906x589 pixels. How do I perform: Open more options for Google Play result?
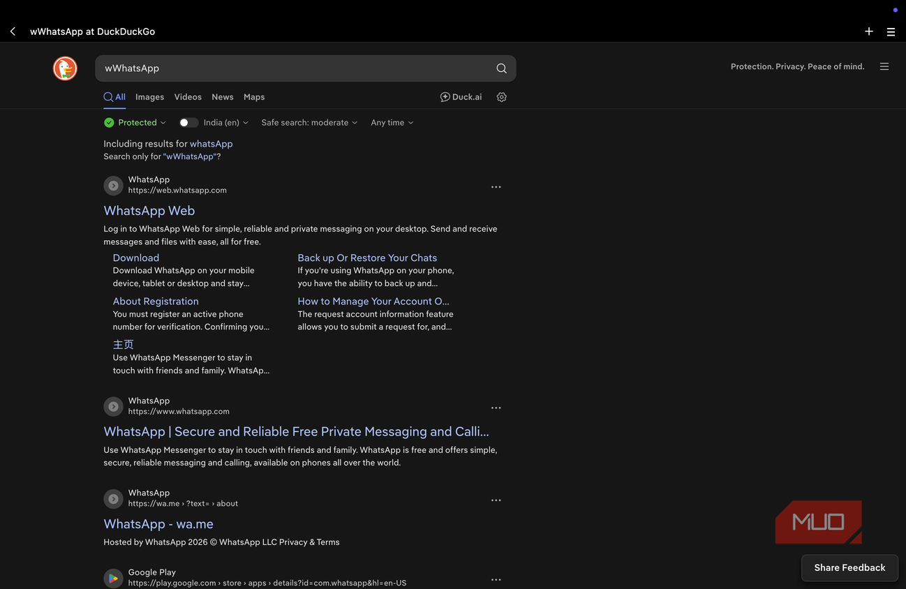(x=496, y=580)
